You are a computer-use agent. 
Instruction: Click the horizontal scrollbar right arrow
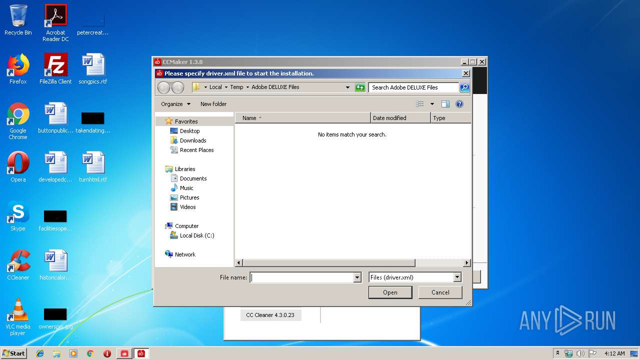tap(467, 263)
